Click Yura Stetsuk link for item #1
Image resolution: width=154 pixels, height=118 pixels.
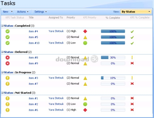point(56,98)
